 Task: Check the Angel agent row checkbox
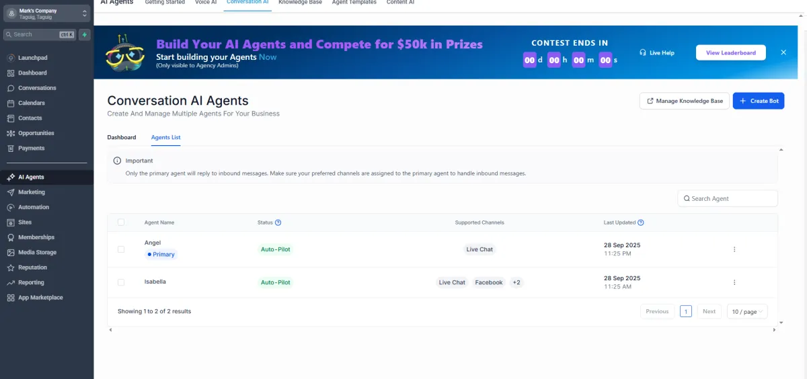[121, 249]
